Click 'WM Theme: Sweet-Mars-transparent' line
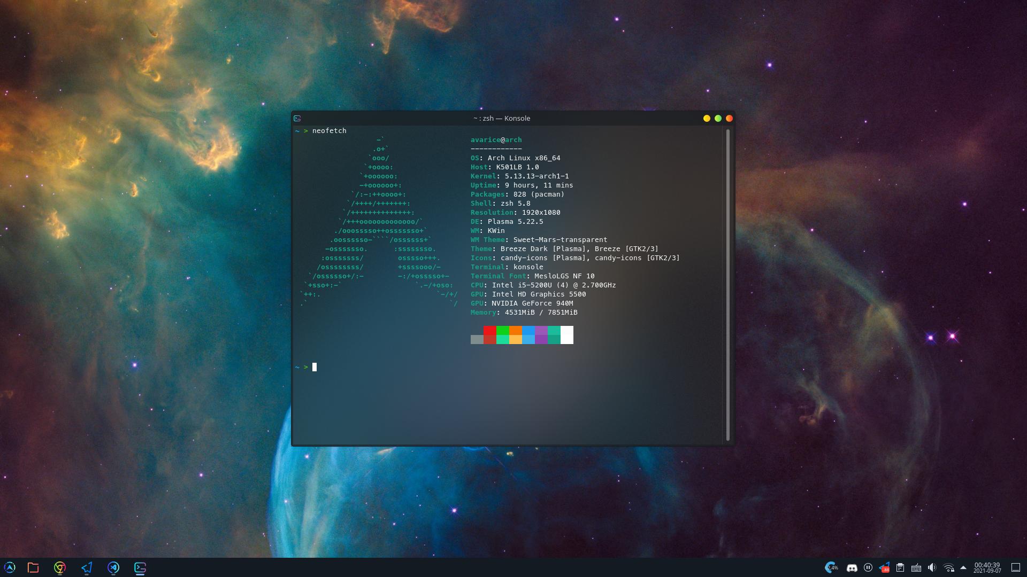Image resolution: width=1027 pixels, height=577 pixels. point(539,240)
